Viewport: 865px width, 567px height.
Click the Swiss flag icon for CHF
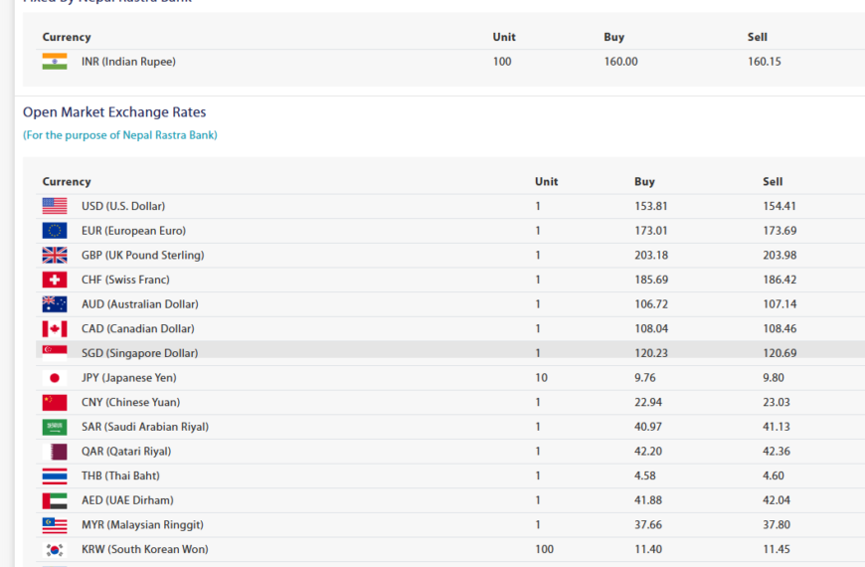(x=55, y=280)
